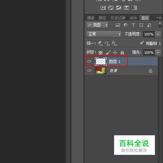This screenshot has width=163, height=163.
Task: Filter layers by type (T) icon
Action: tap(133, 25)
